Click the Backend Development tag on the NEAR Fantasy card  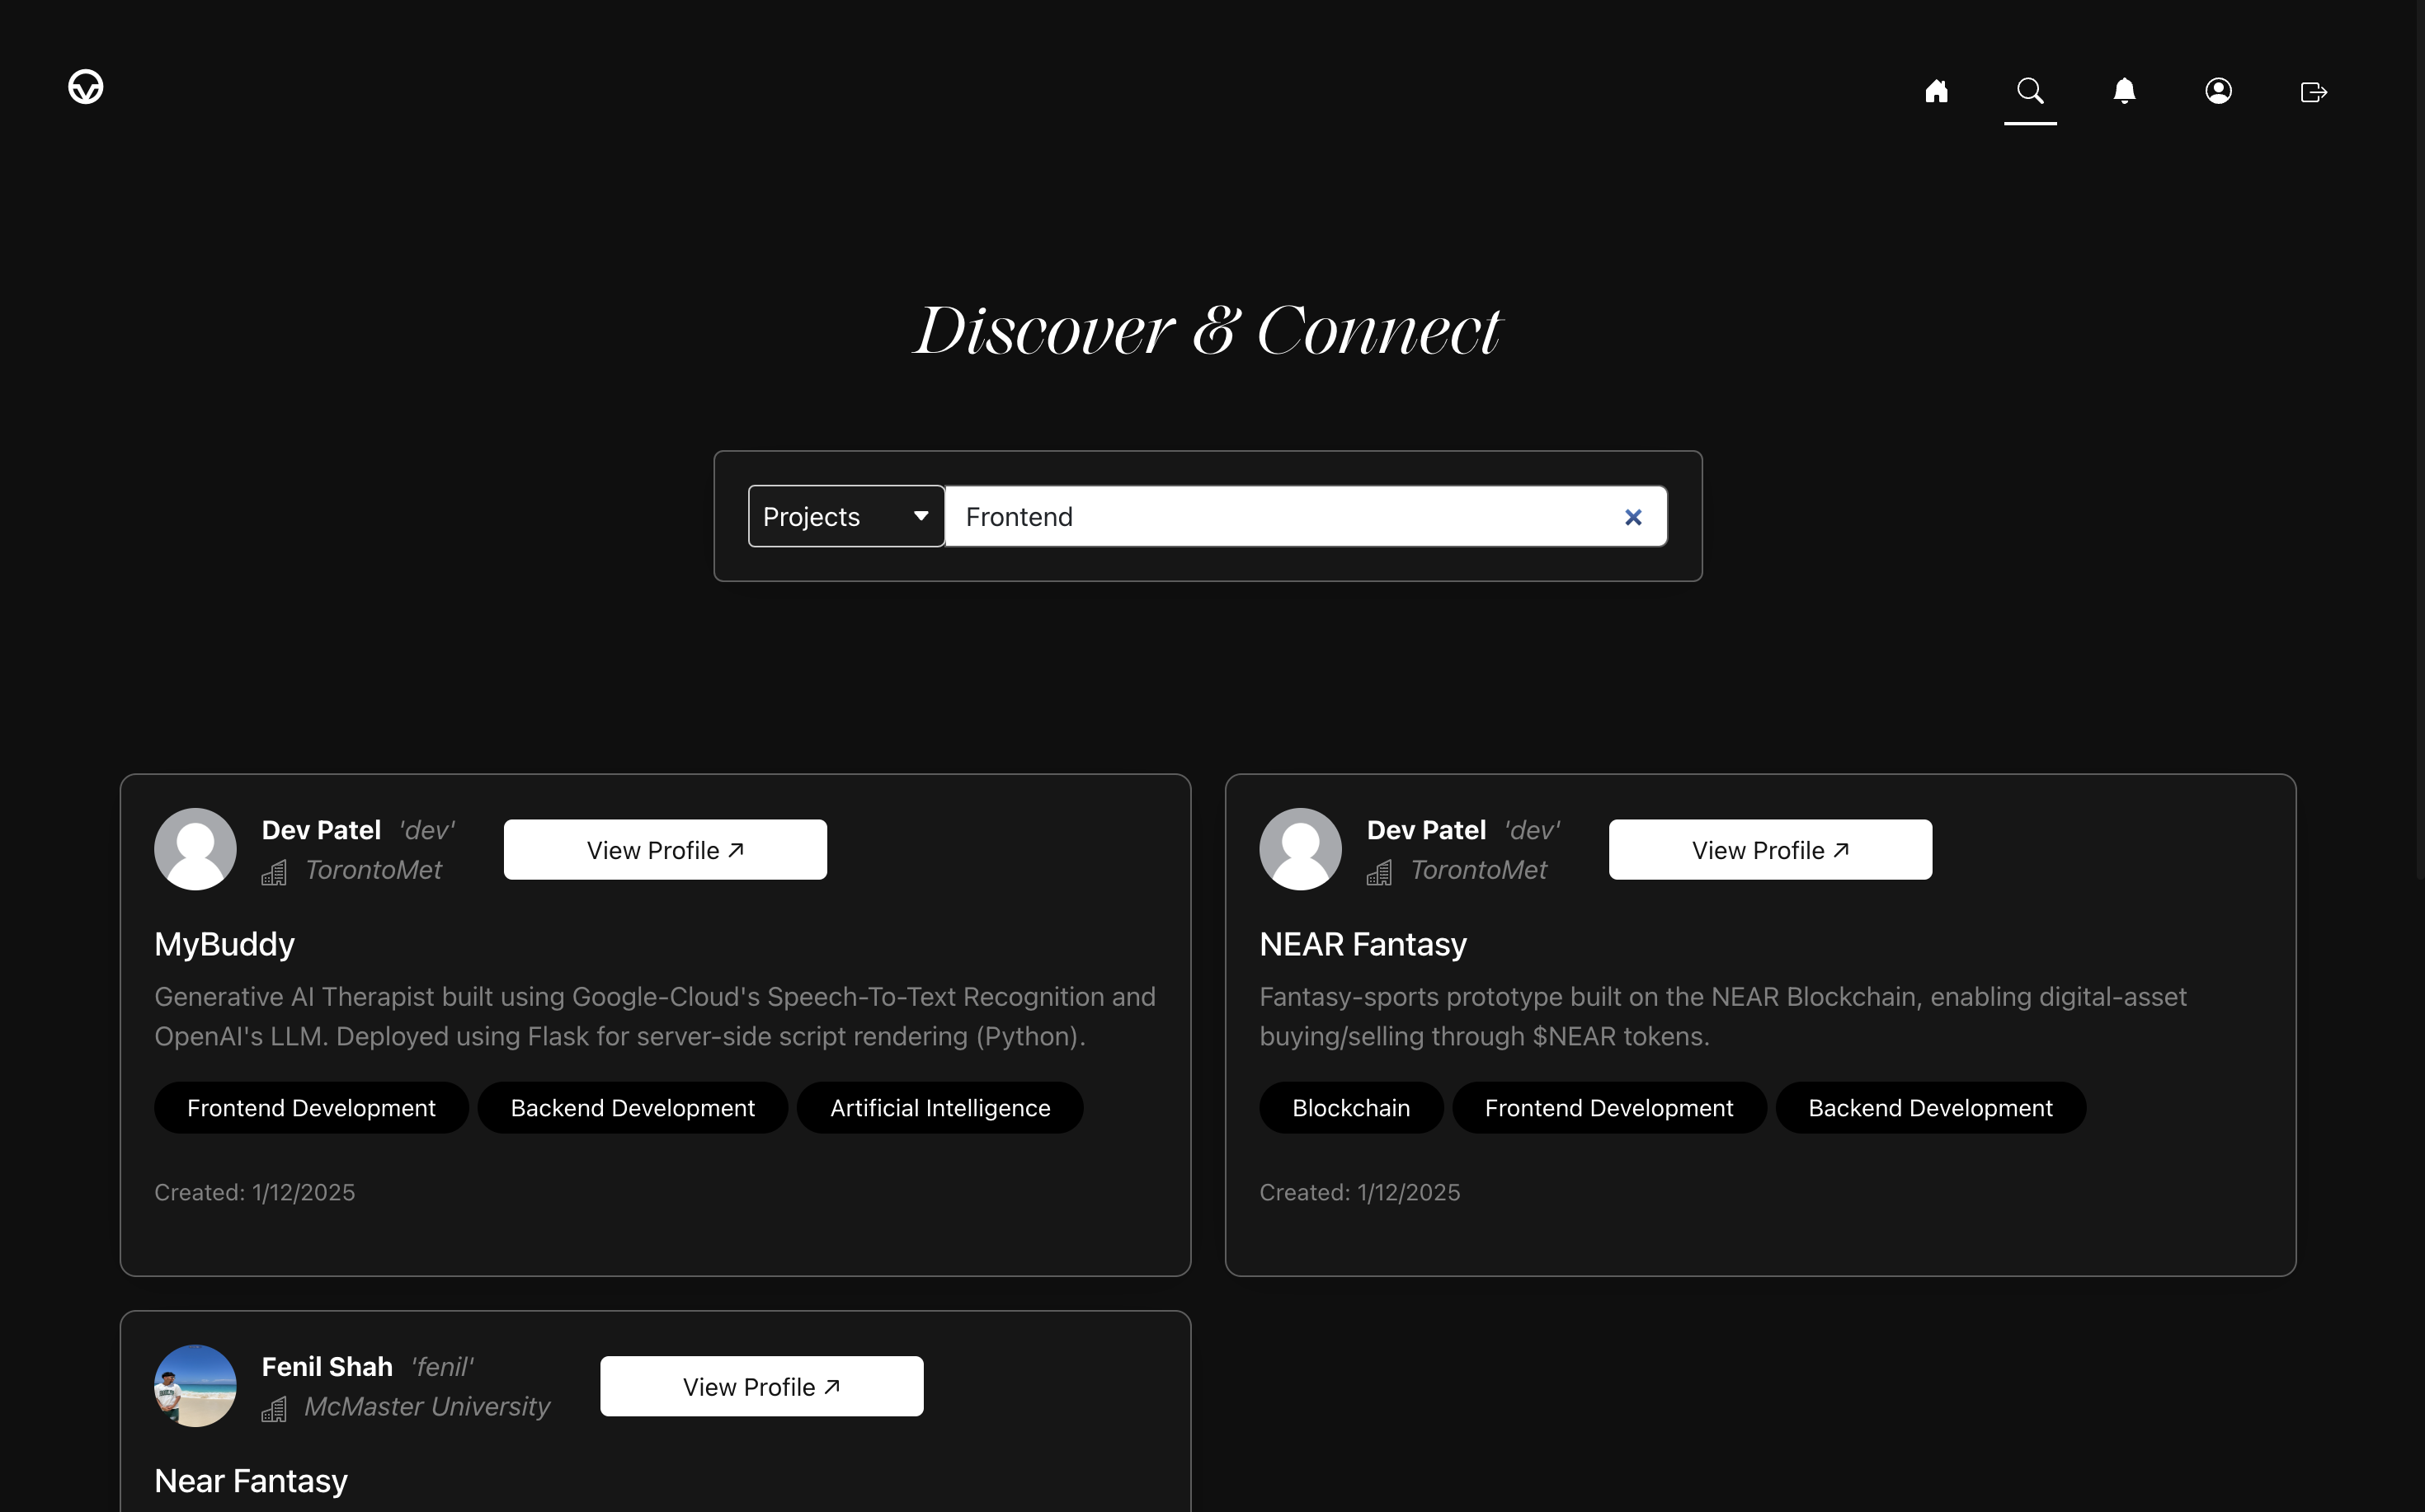pyautogui.click(x=1928, y=1108)
